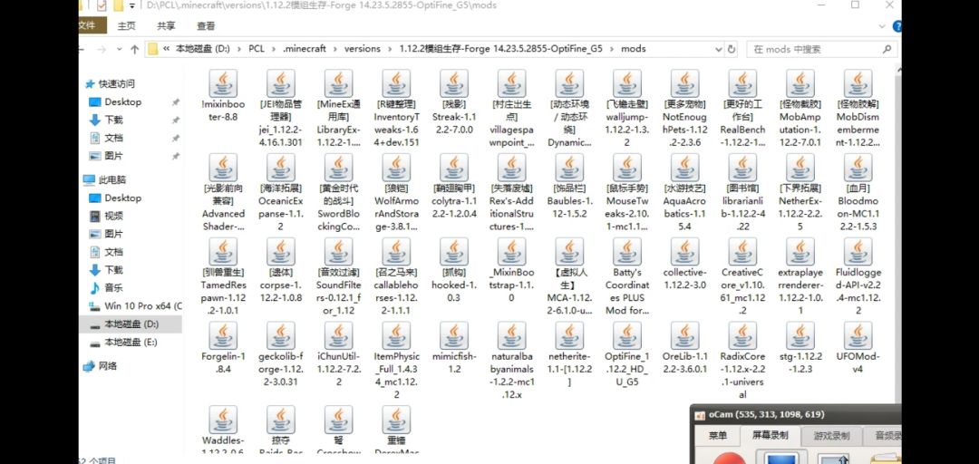Screen dimensions: 979x464
Task: Select the jei_1.12.2-4.16.1.301 jar file
Action: pos(280,108)
